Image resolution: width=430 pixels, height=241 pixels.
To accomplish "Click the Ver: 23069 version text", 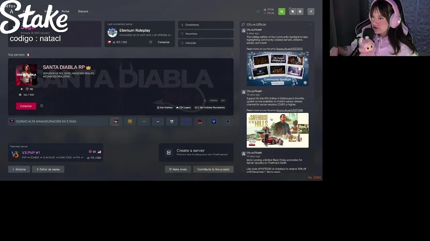I will tap(314, 177).
